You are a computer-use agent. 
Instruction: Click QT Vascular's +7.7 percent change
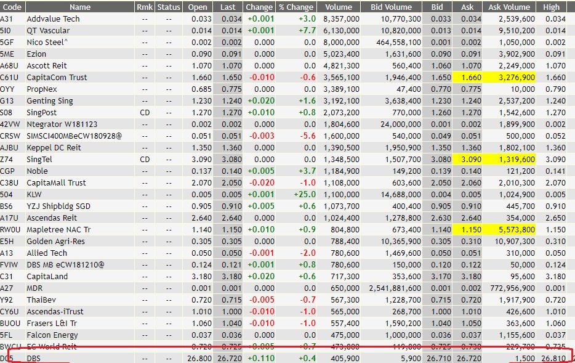pos(307,30)
